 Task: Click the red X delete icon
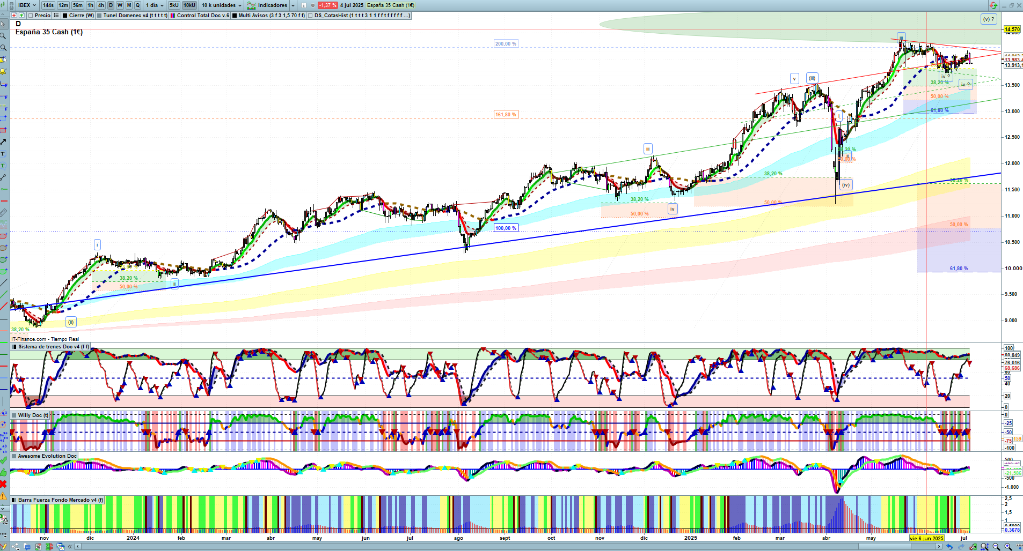pos(3,484)
